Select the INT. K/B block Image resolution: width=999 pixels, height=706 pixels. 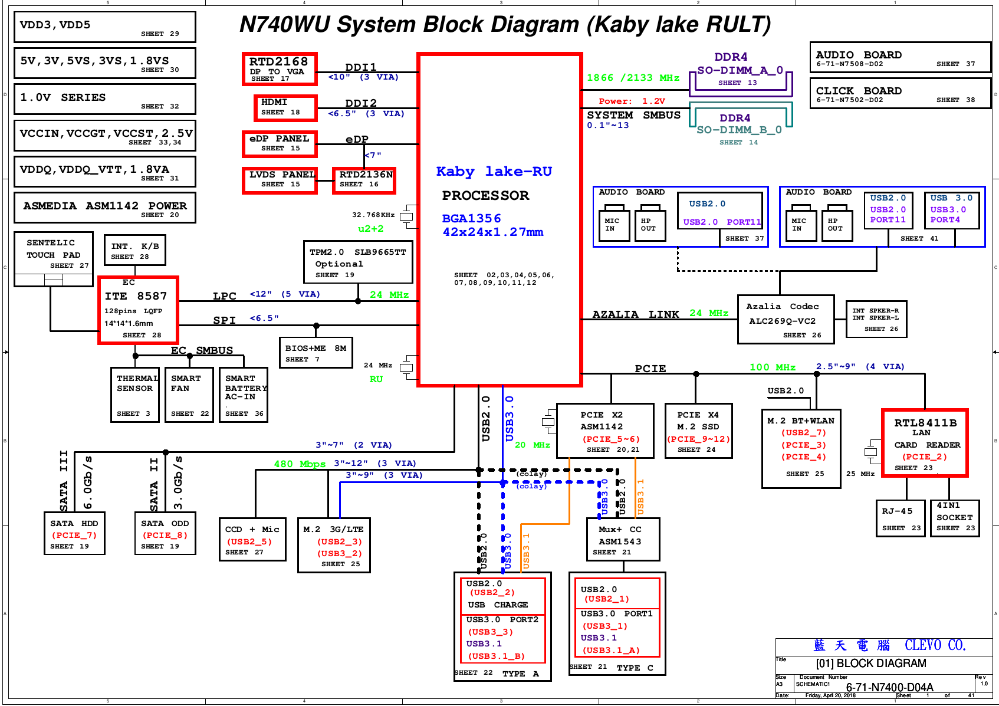(135, 250)
